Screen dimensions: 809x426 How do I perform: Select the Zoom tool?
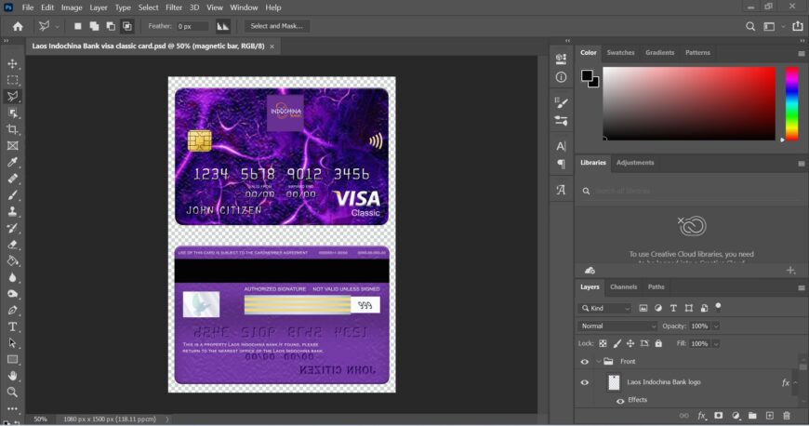coord(12,392)
